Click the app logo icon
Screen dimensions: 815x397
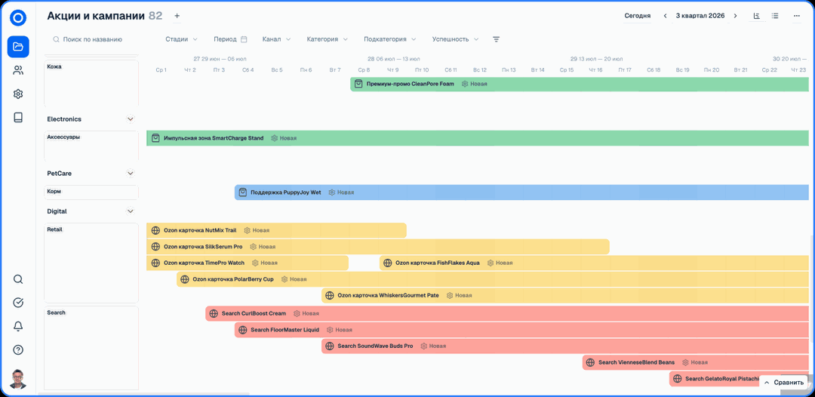(x=18, y=18)
